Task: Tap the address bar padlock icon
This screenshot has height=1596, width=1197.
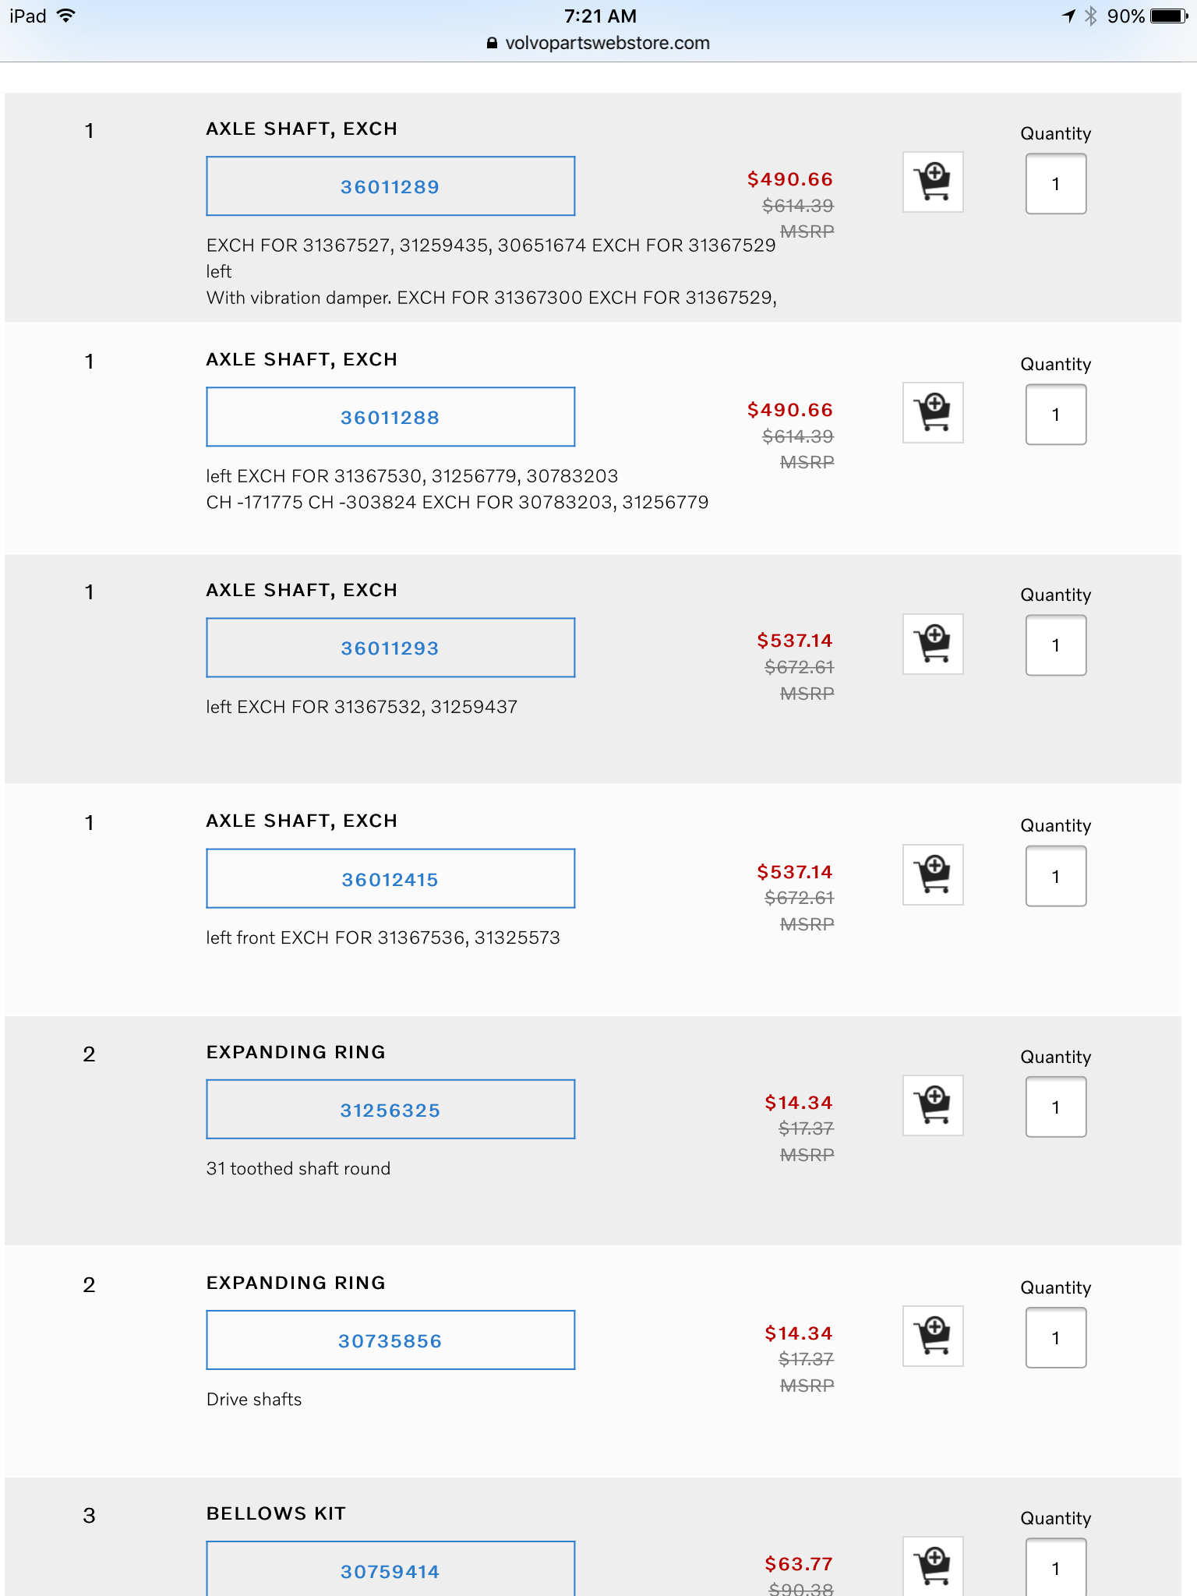Action: click(x=492, y=44)
